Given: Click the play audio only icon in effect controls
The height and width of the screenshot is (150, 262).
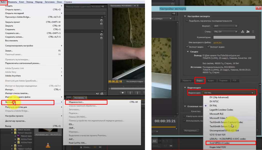Looking at the screenshot, I should coord(97,93).
